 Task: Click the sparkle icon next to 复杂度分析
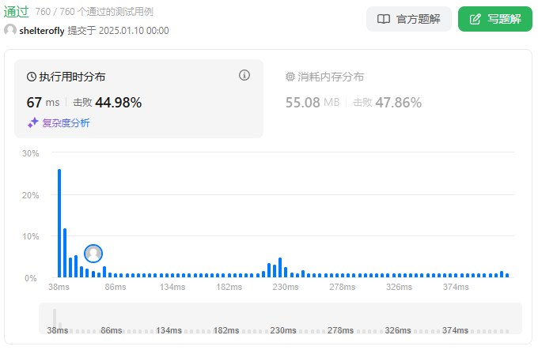coord(33,122)
